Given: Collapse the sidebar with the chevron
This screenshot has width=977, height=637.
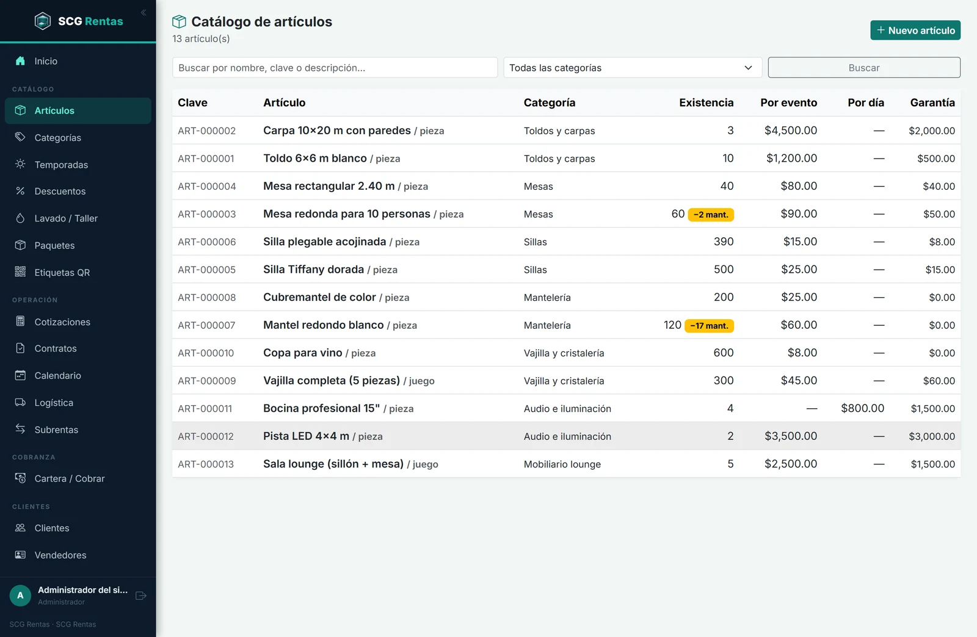Looking at the screenshot, I should (x=143, y=12).
